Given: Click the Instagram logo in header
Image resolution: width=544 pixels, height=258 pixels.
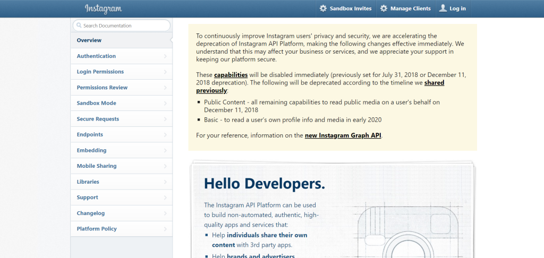Looking at the screenshot, I should [104, 8].
